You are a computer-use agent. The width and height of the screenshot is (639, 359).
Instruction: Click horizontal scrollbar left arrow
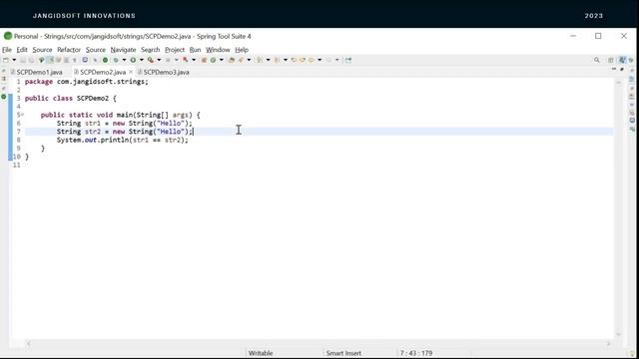(29, 344)
